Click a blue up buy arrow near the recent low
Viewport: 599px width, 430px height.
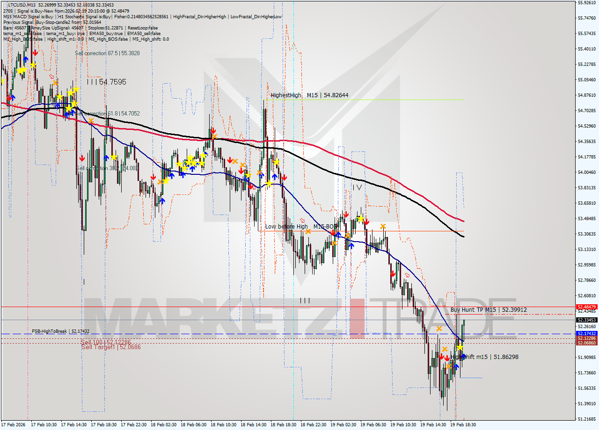click(x=455, y=367)
